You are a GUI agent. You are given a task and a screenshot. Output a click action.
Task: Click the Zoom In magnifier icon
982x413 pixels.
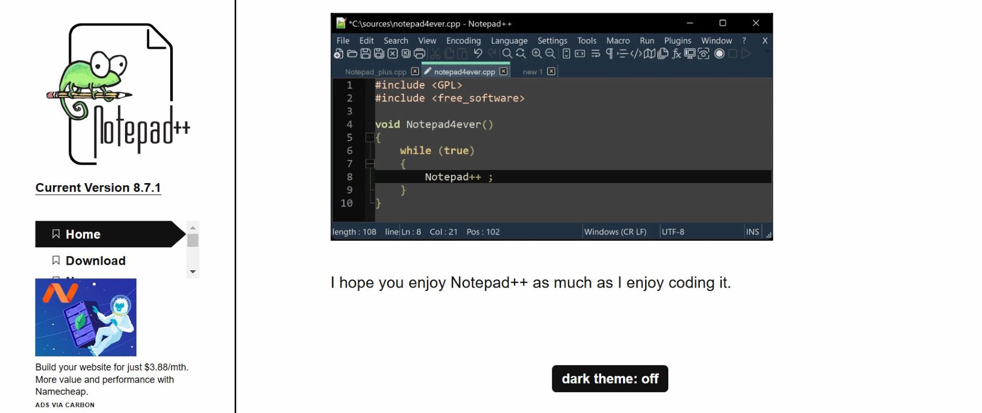coord(537,53)
